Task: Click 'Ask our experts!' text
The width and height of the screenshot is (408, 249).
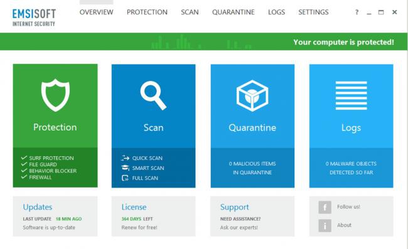Action: click(x=239, y=228)
